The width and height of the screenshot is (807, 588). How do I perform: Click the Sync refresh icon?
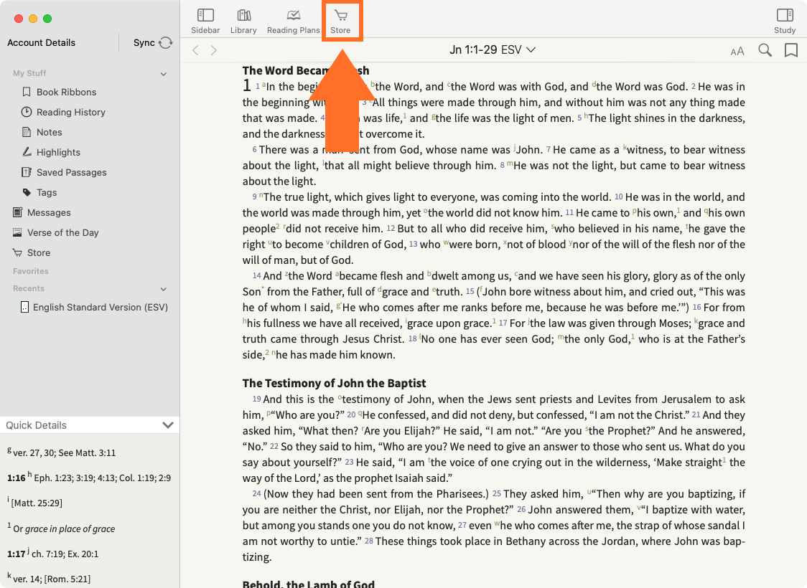tap(166, 43)
